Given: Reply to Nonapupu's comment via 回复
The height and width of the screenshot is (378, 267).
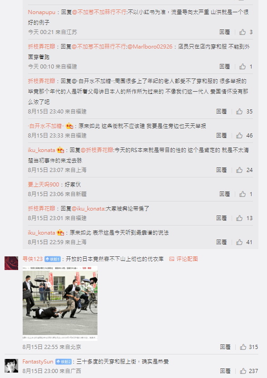Looking at the screenshot, I should point(225,32).
